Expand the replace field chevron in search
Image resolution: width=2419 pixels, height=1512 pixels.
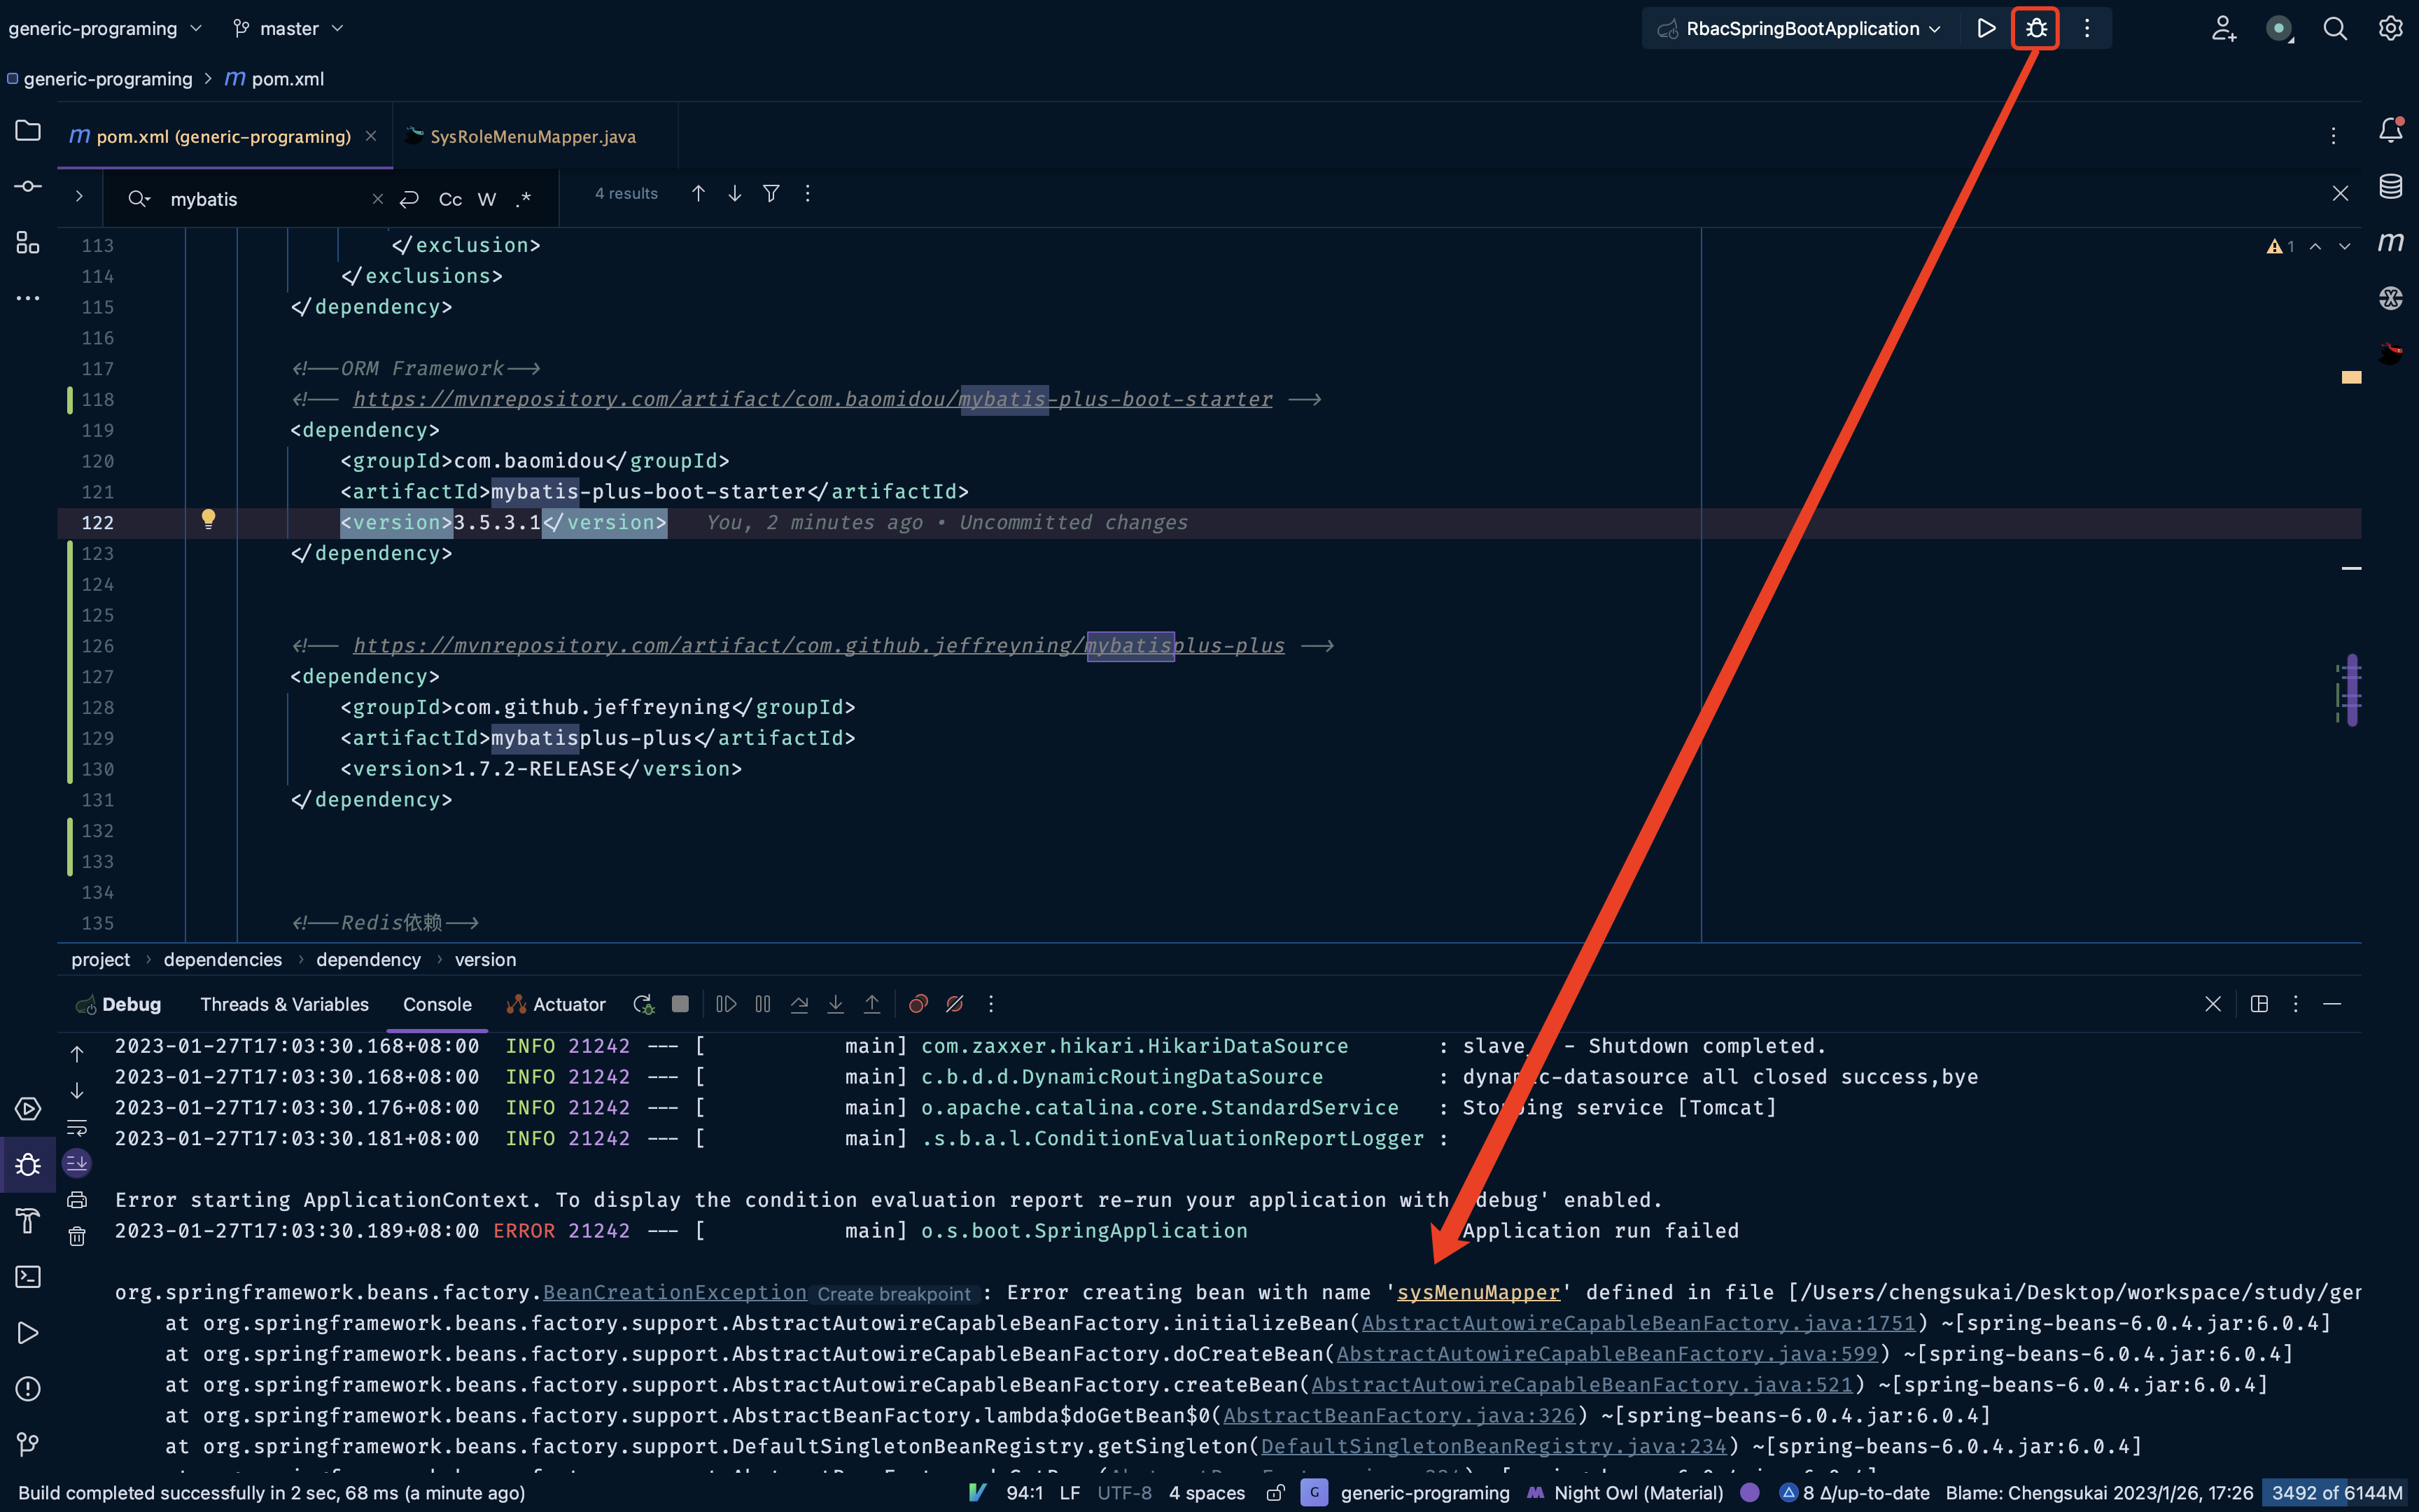point(79,197)
